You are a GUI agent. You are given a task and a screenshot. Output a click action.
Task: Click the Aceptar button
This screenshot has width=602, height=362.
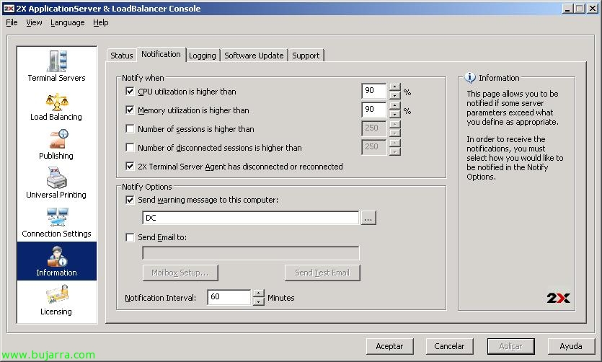[389, 346]
